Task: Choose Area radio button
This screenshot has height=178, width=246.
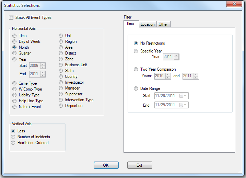Action: pos(61,47)
